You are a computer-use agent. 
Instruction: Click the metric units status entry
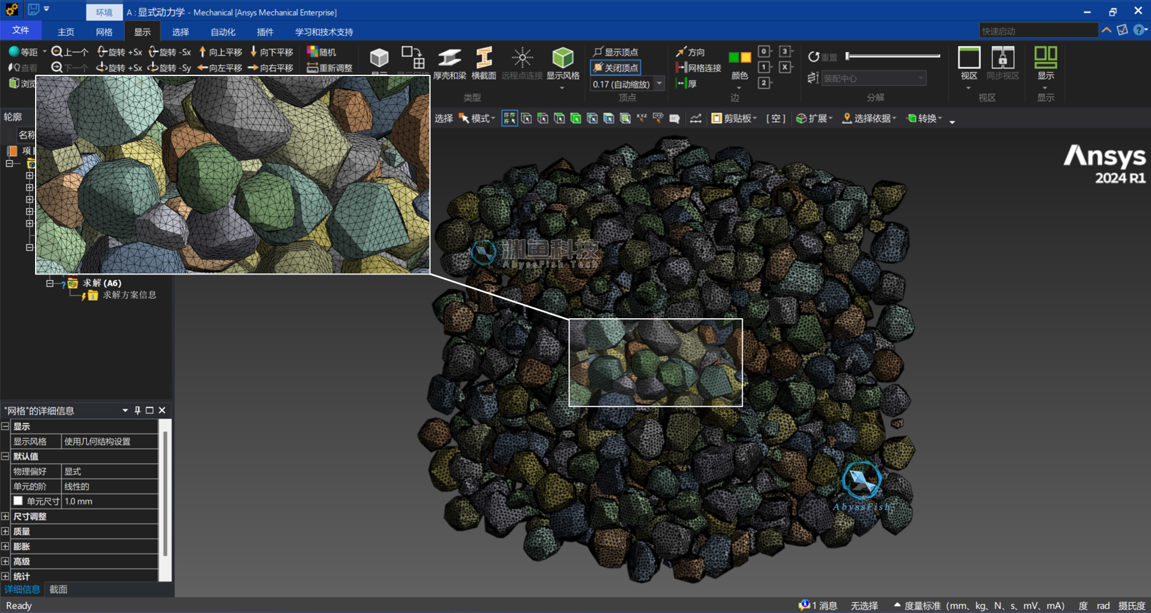point(984,606)
